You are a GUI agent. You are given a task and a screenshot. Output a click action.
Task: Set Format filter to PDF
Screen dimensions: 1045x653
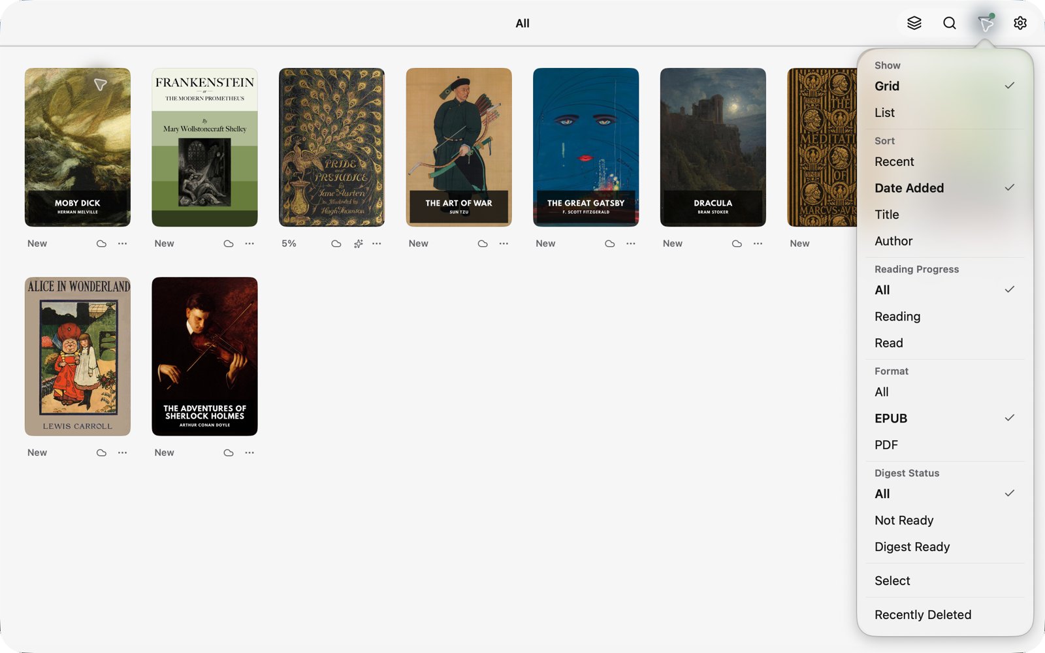click(944, 445)
